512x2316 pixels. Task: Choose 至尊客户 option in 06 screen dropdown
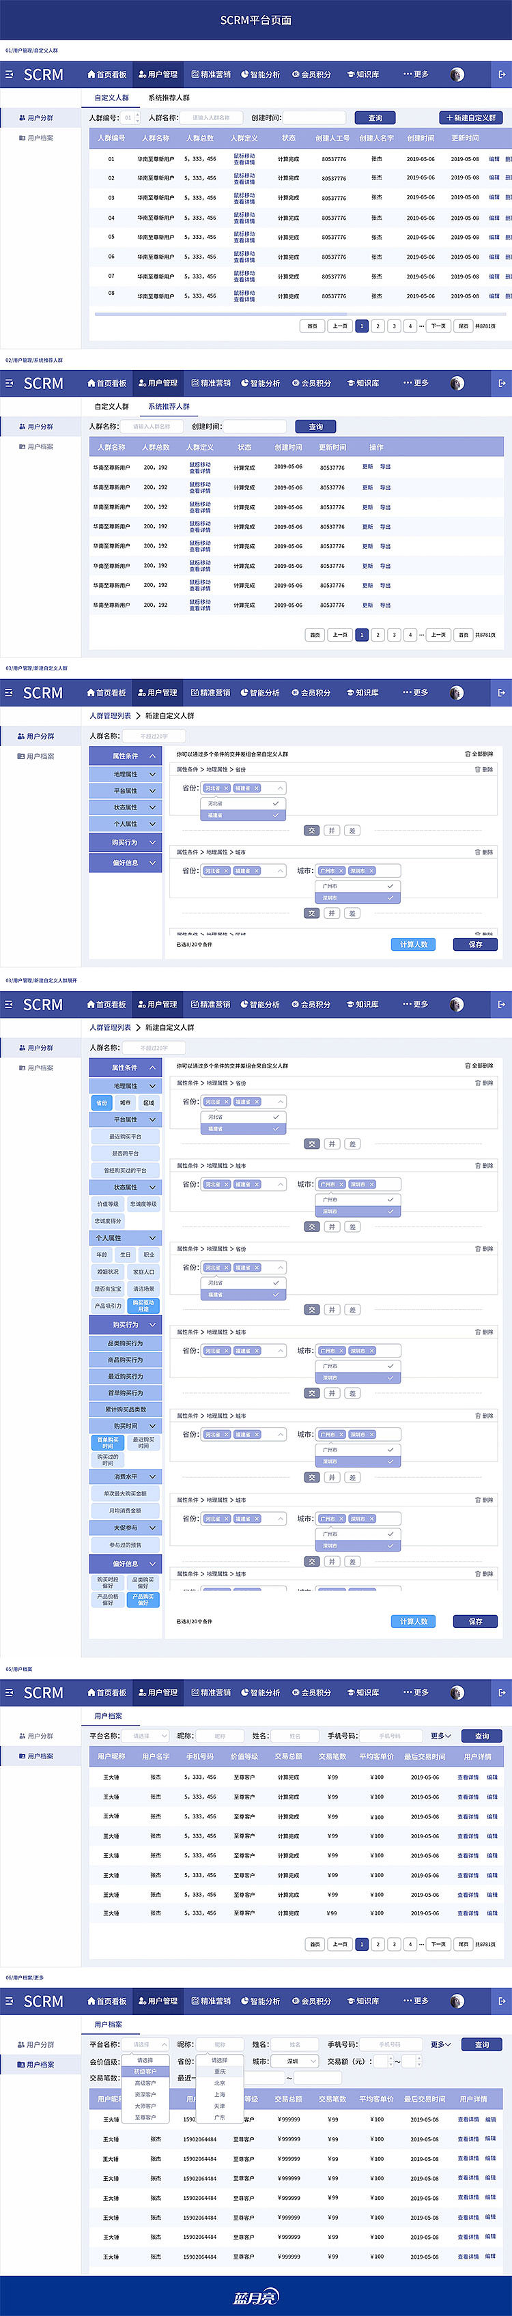[x=145, y=2117]
